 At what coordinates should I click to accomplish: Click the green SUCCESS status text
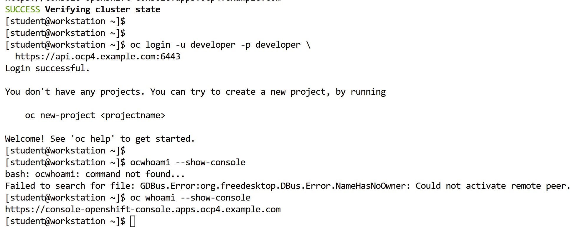(22, 9)
